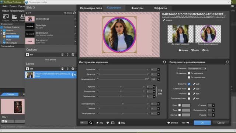Add a new layer
The image size is (236, 133).
pyautogui.click(x=29, y=69)
